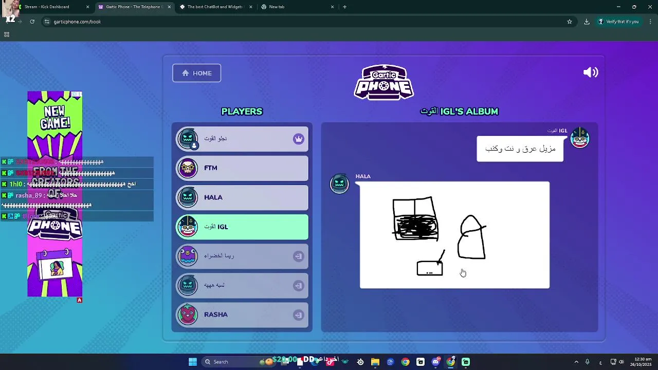Click the house icon on HOME button
The height and width of the screenshot is (370, 658).
point(186,73)
